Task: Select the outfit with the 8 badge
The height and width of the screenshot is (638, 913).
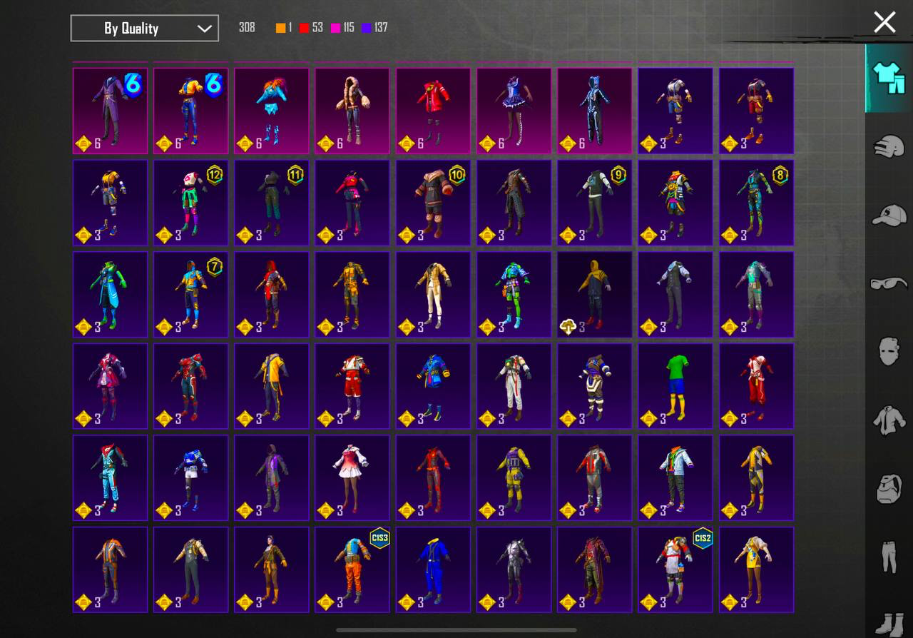Action: point(756,203)
